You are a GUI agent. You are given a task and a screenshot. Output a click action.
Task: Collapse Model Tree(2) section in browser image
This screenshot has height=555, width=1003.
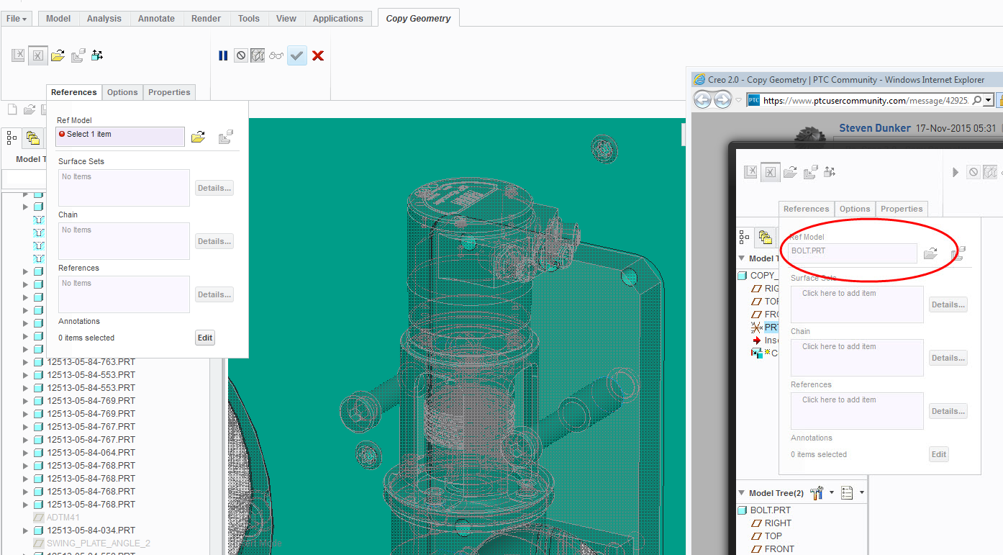coord(743,493)
